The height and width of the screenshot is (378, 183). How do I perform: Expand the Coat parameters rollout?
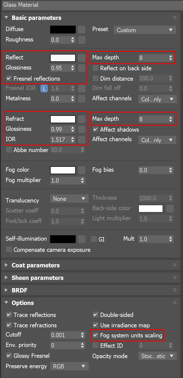click(x=35, y=265)
